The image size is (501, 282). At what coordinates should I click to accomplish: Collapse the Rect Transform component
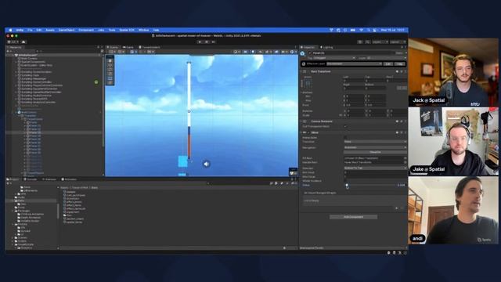(301, 71)
